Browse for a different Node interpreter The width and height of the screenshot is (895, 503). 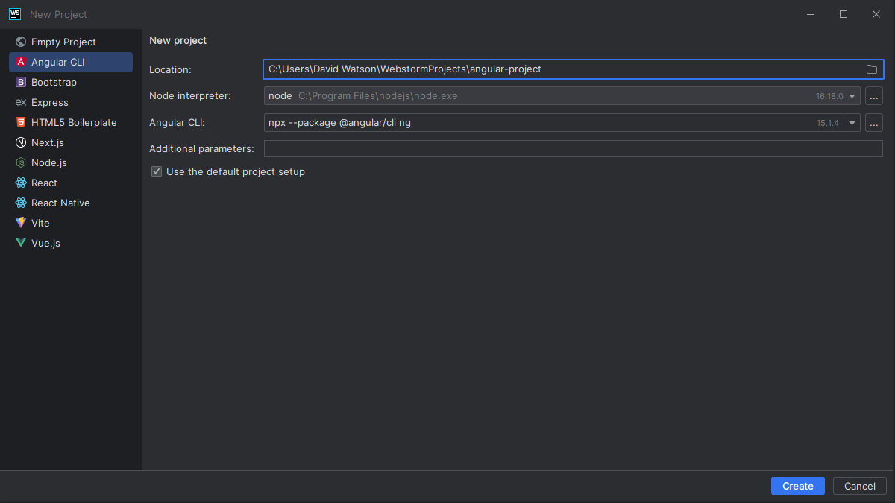pos(873,95)
